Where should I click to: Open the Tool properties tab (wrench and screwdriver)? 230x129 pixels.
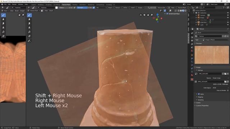pyautogui.click(x=192, y=33)
